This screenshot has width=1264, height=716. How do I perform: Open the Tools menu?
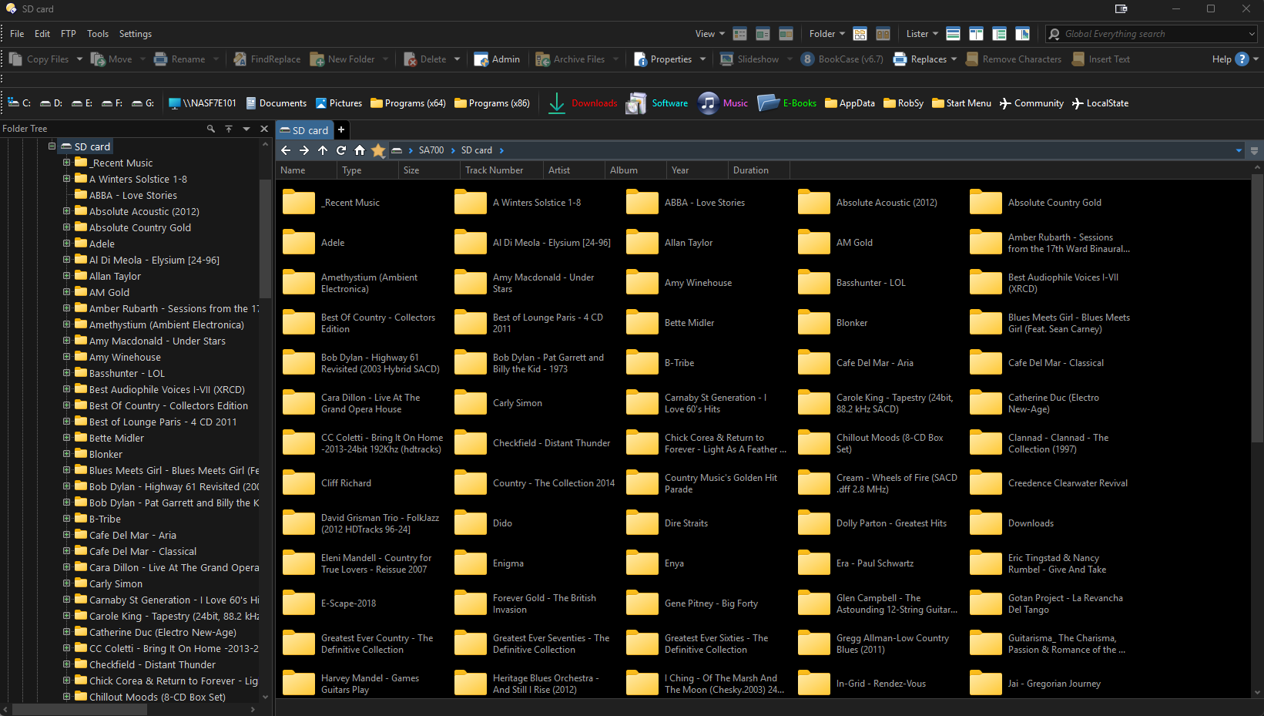tap(98, 34)
